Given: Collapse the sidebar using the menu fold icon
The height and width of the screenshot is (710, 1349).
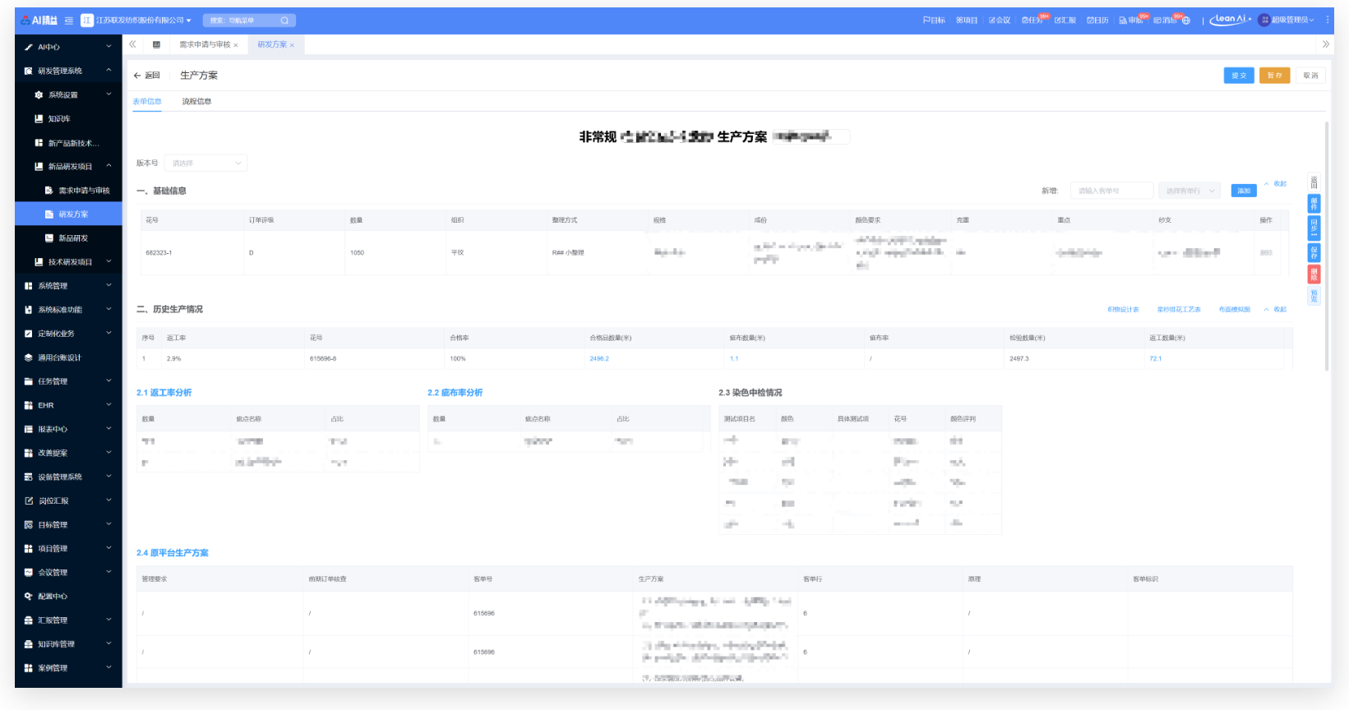Looking at the screenshot, I should (69, 21).
